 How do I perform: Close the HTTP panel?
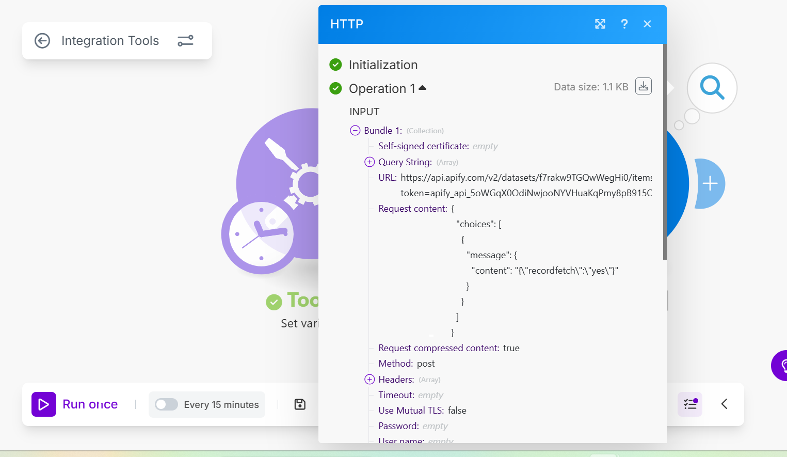pos(647,24)
